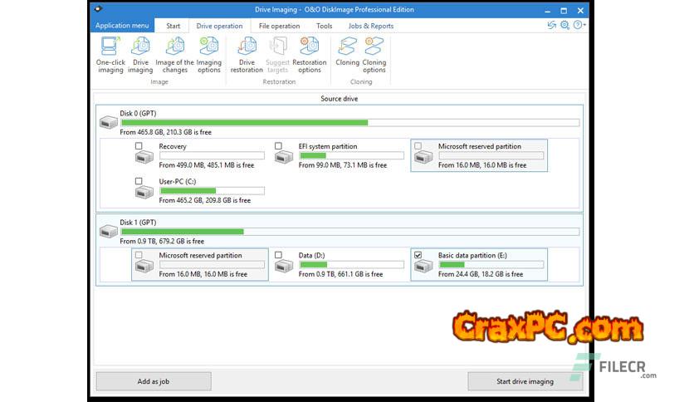Click 'From 465.8 GB, 210.3 GB is free' text
694x402 pixels.
[165, 132]
